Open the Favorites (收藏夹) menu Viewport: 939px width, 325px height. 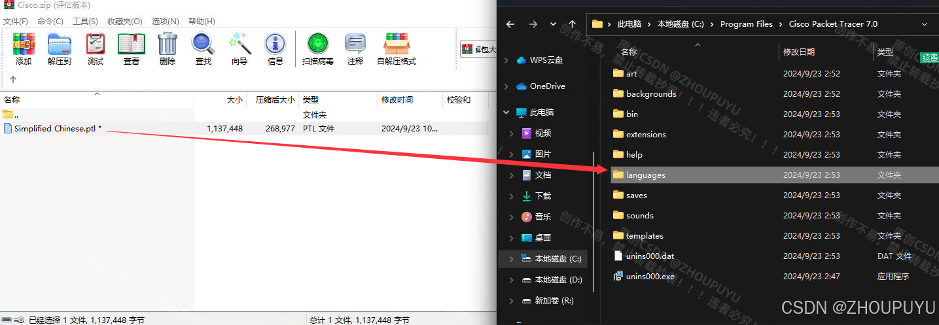click(x=125, y=22)
